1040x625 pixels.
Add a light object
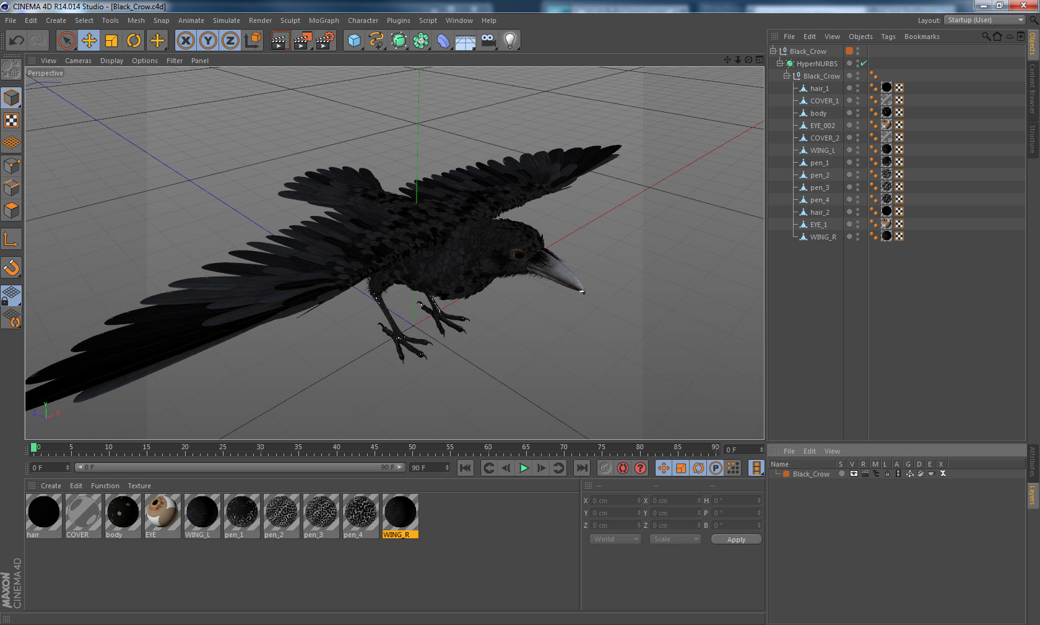pyautogui.click(x=510, y=41)
